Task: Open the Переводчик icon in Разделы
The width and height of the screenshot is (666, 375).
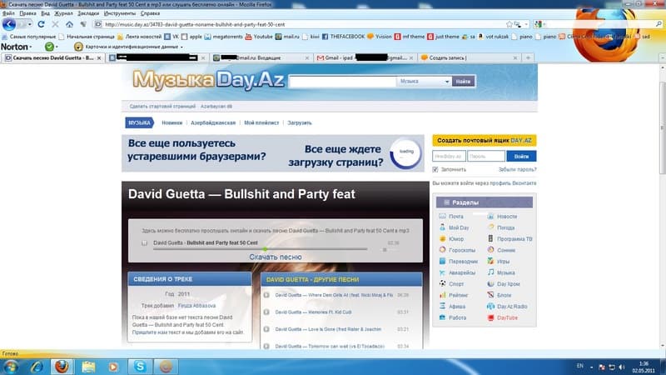Action: pos(442,261)
